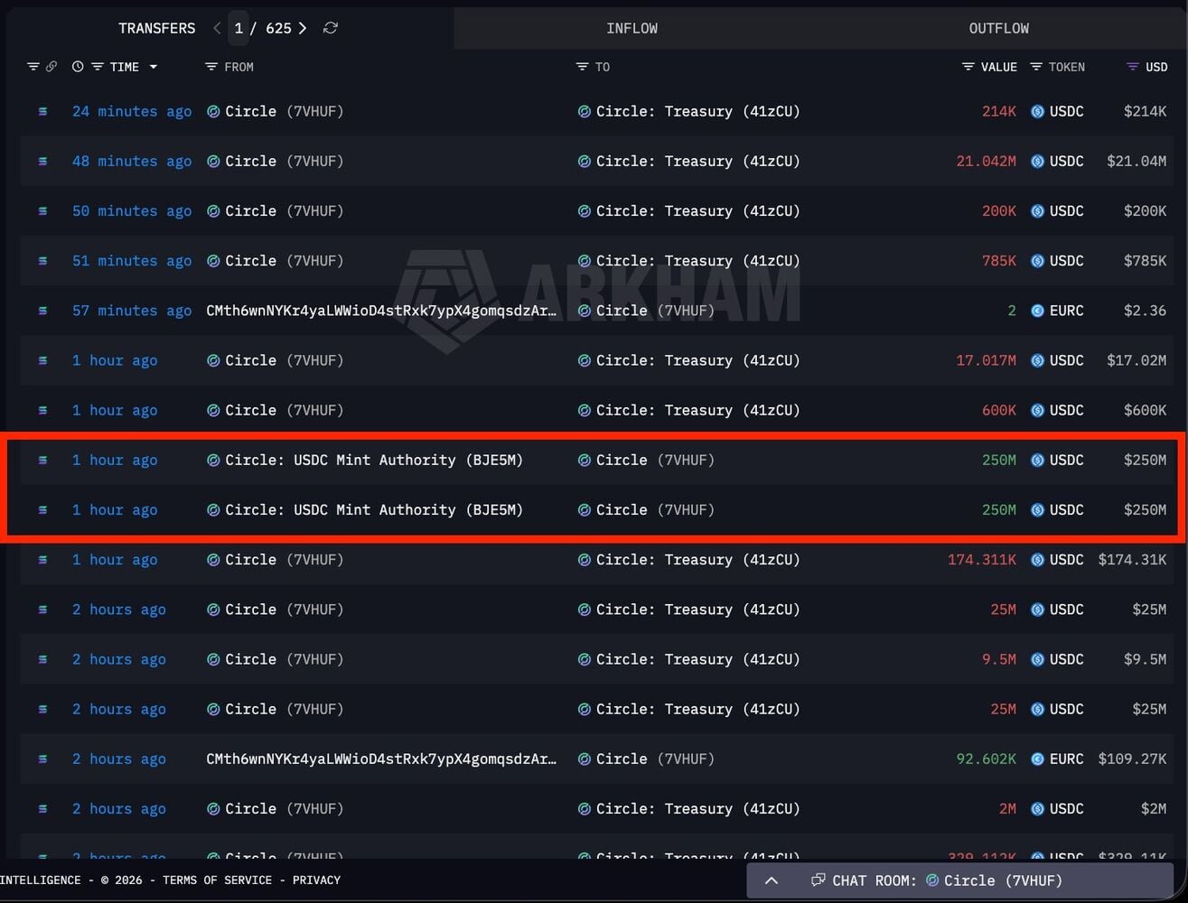Click sender's Circle logo in the 21.042M row

(x=213, y=161)
